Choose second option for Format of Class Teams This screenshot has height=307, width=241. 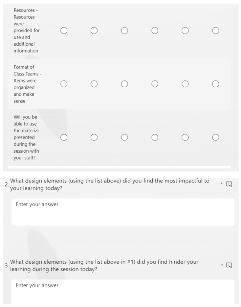(94, 84)
